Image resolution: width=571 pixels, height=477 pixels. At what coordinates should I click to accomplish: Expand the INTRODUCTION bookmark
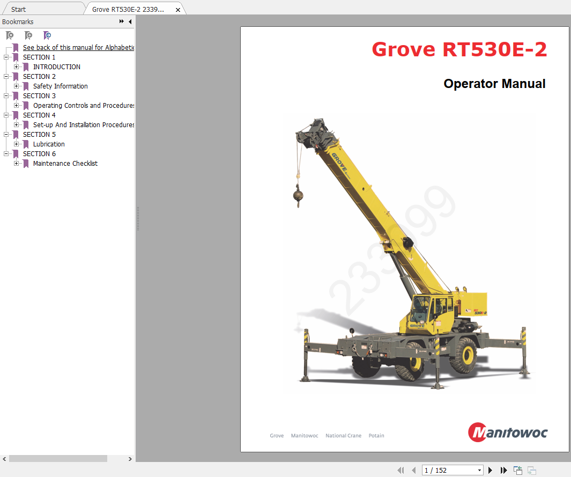click(x=17, y=67)
